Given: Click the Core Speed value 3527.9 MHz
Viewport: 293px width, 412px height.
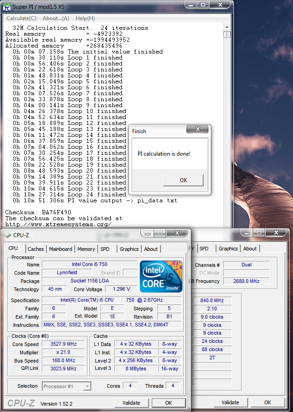Looking at the screenshot, I should 63,344.
